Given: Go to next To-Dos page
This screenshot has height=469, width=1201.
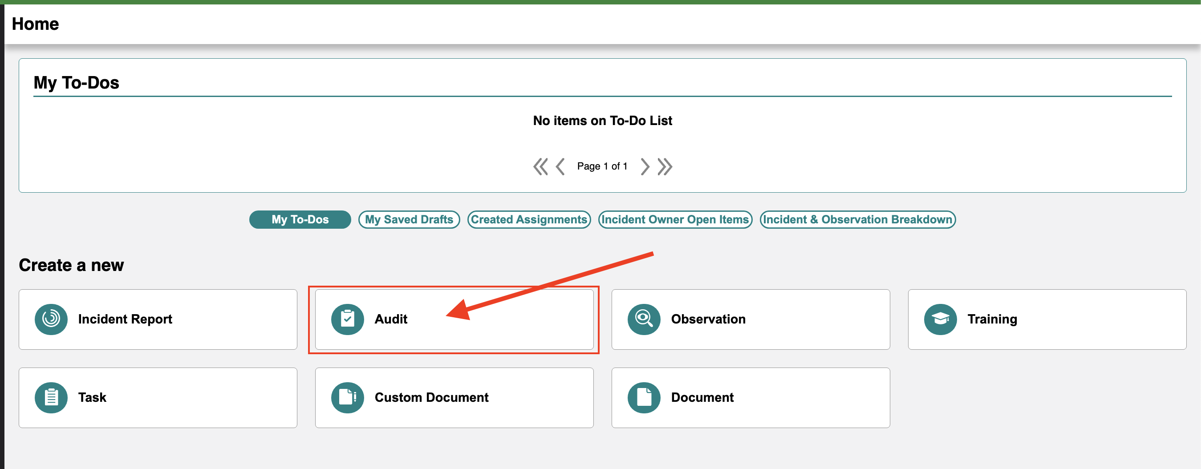Looking at the screenshot, I should click(x=645, y=166).
